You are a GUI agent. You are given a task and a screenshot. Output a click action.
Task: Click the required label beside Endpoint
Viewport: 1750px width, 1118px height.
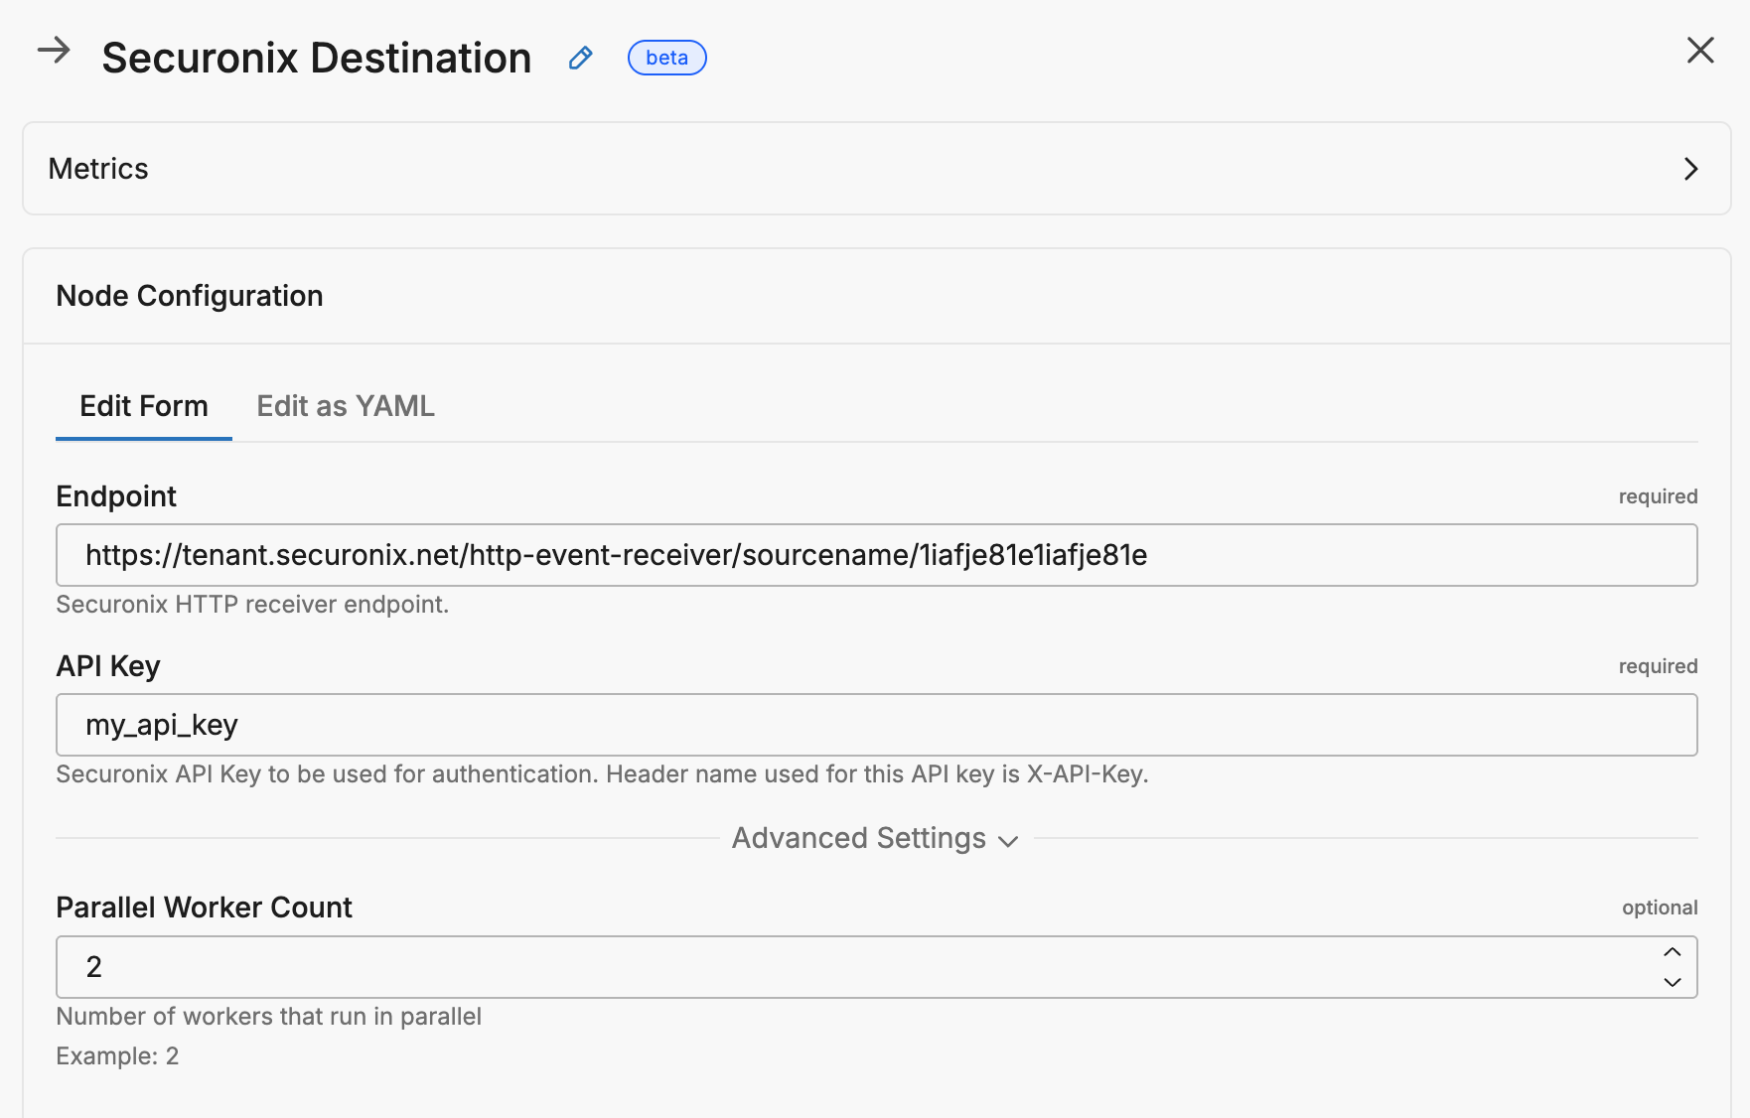tap(1657, 495)
